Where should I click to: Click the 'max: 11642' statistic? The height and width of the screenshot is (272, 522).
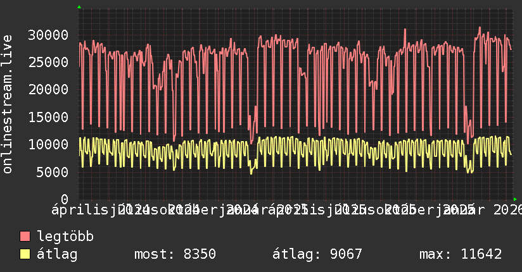pyautogui.click(x=461, y=254)
